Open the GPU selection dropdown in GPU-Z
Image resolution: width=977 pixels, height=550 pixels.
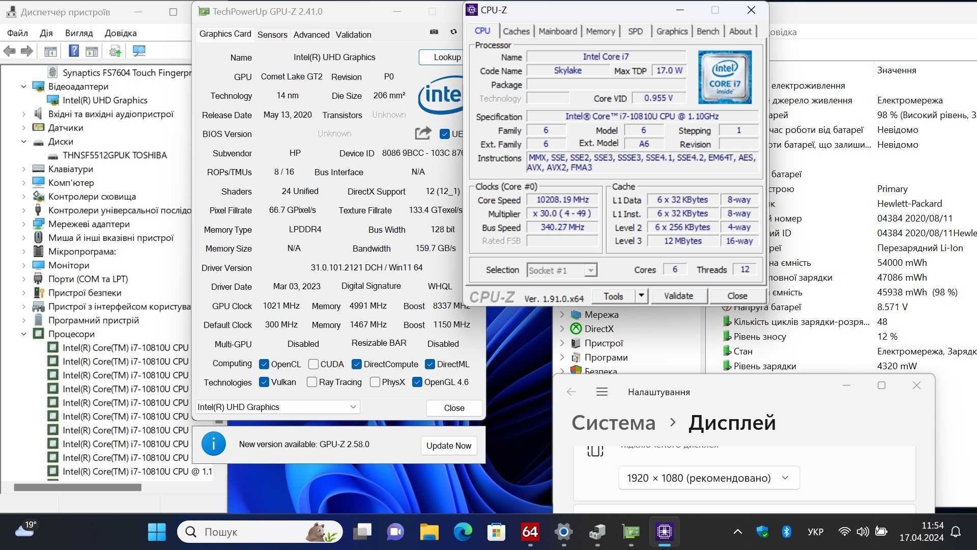point(278,407)
